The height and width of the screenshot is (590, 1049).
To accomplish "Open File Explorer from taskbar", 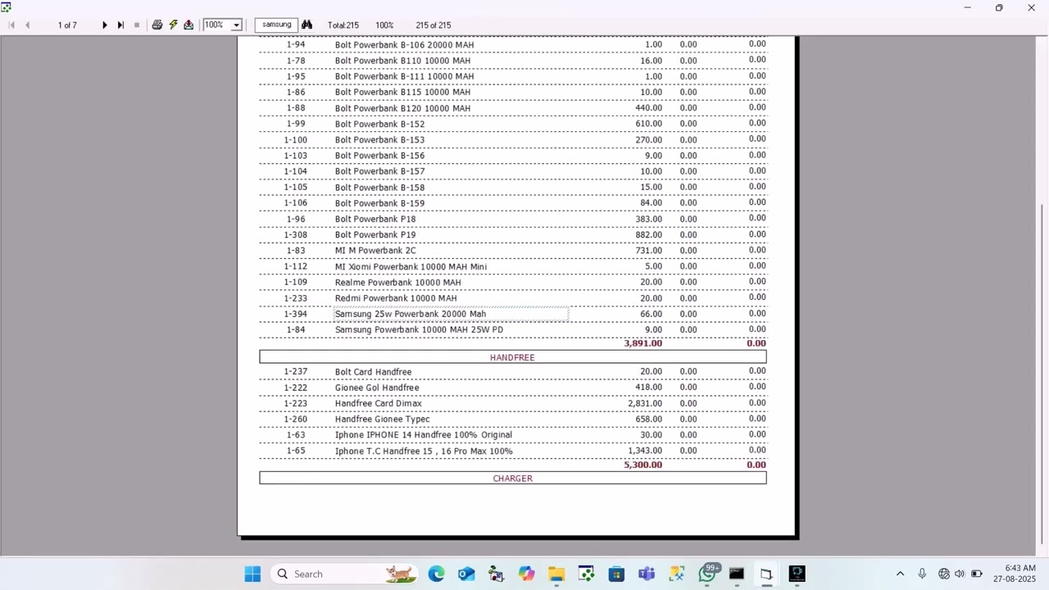I will [556, 574].
